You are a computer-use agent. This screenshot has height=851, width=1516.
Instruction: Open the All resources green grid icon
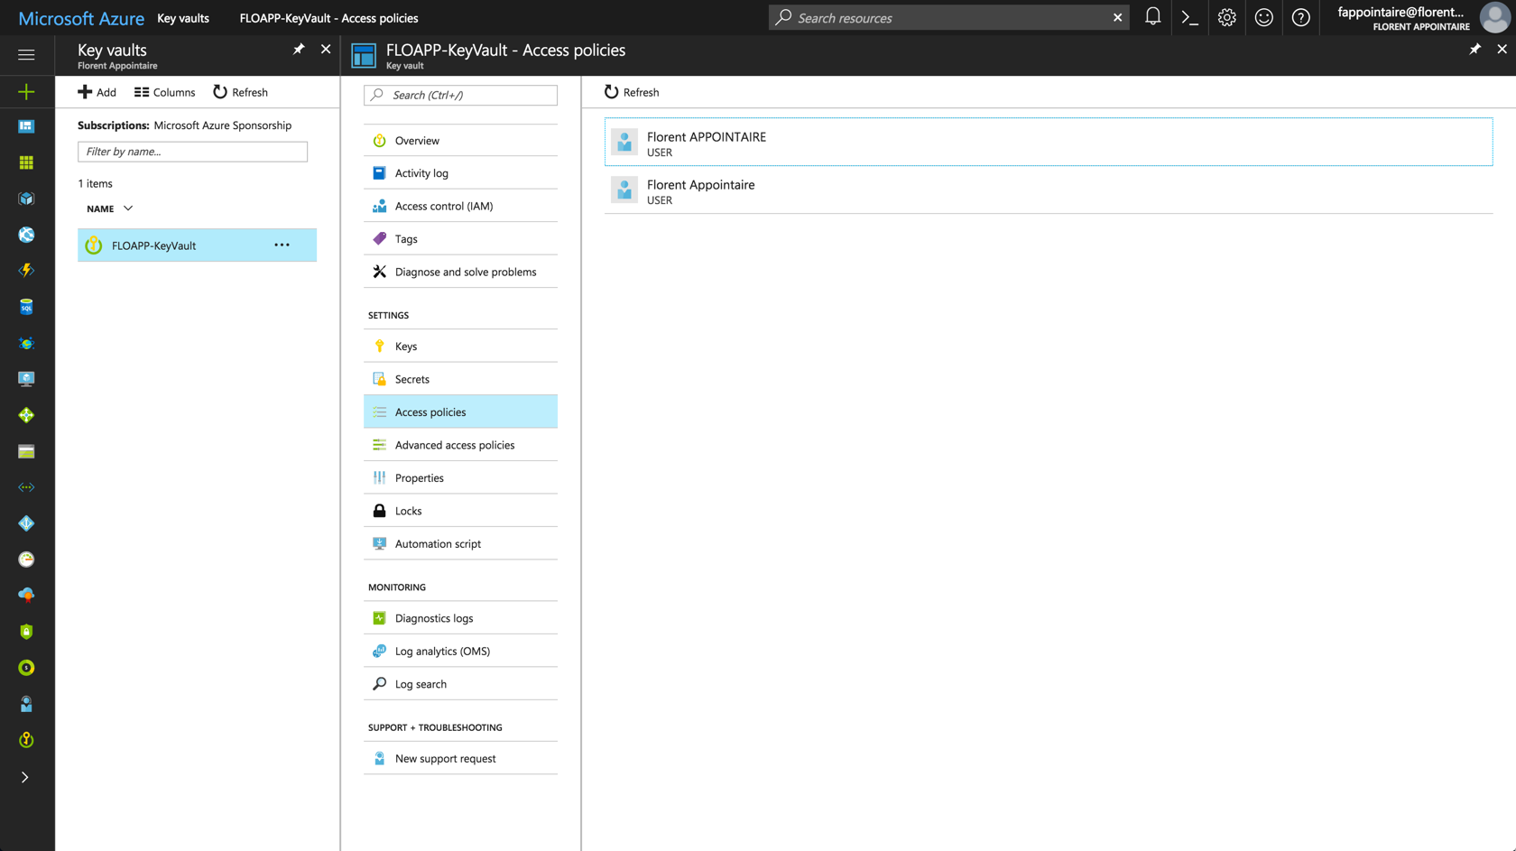pos(26,162)
